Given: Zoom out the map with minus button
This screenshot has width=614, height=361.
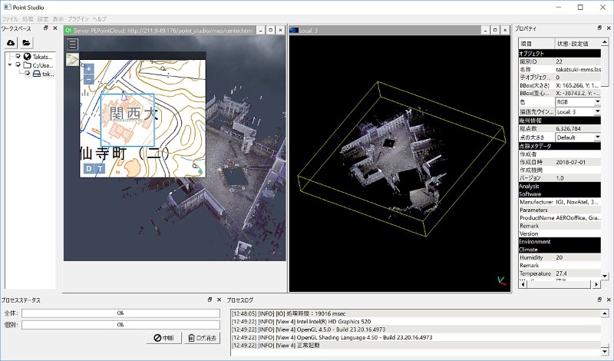Looking at the screenshot, I should pyautogui.click(x=88, y=78).
